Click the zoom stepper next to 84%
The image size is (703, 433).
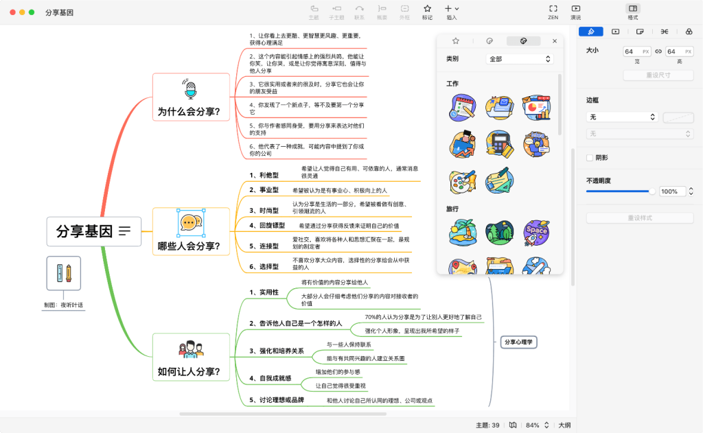coord(546,425)
